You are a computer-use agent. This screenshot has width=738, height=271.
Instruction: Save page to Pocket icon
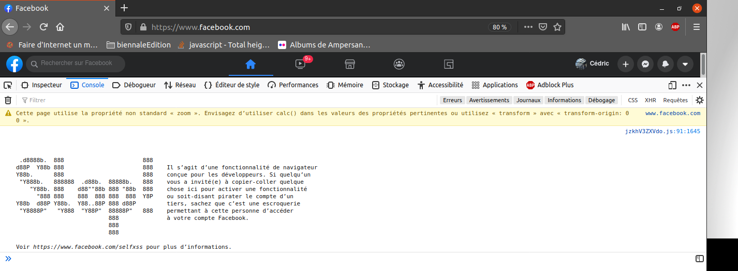(x=543, y=27)
